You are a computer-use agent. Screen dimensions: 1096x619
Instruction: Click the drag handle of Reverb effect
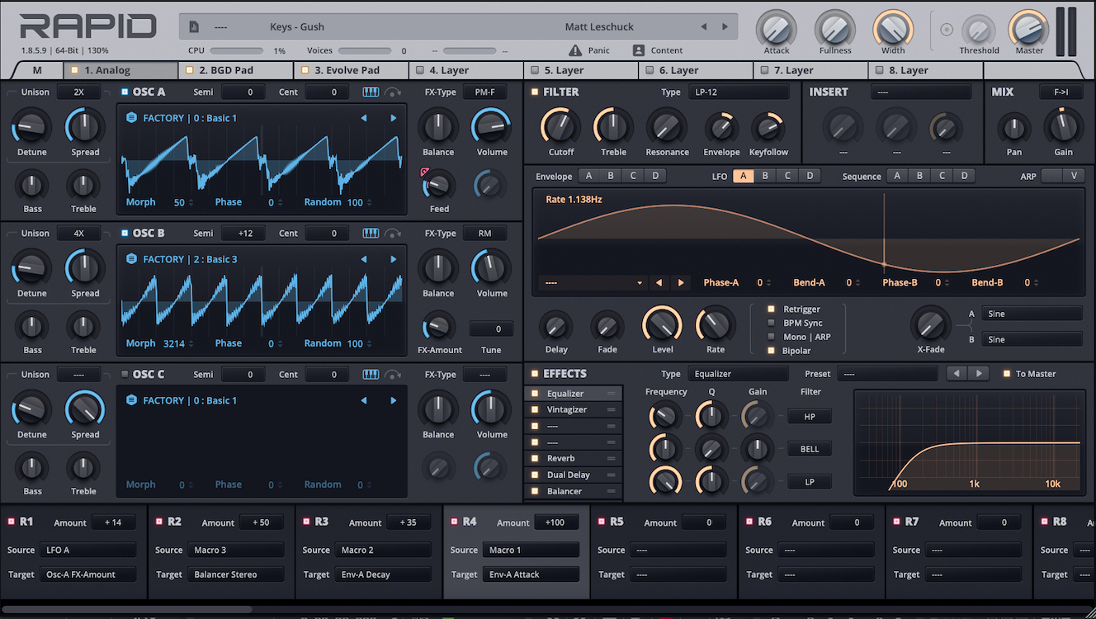(x=612, y=458)
